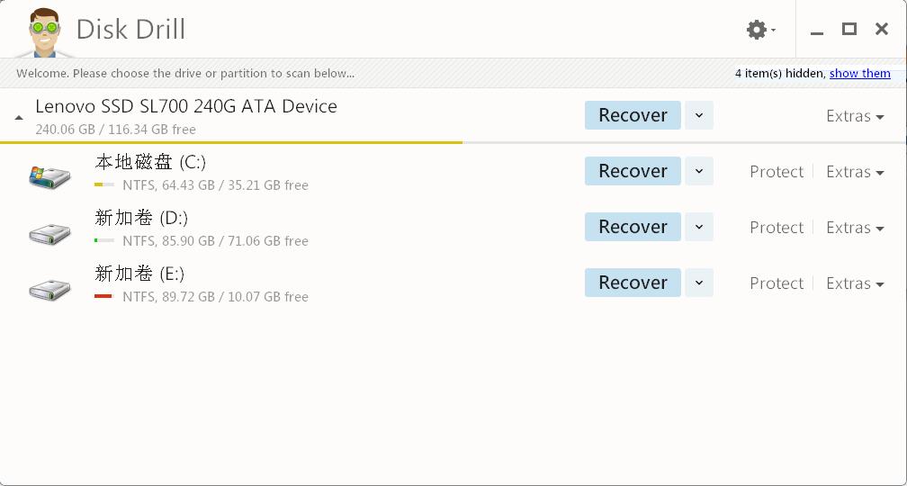Open Recover options dropdown for Lenovo SSD
This screenshot has width=907, height=486.
point(699,115)
